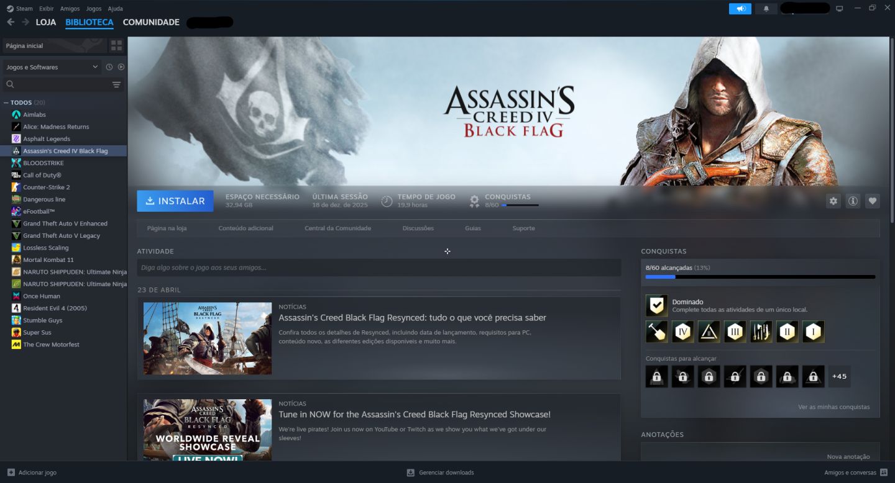Viewport: 895px width, 483px height.
Task: Open the Jogos menu
Action: [x=94, y=9]
